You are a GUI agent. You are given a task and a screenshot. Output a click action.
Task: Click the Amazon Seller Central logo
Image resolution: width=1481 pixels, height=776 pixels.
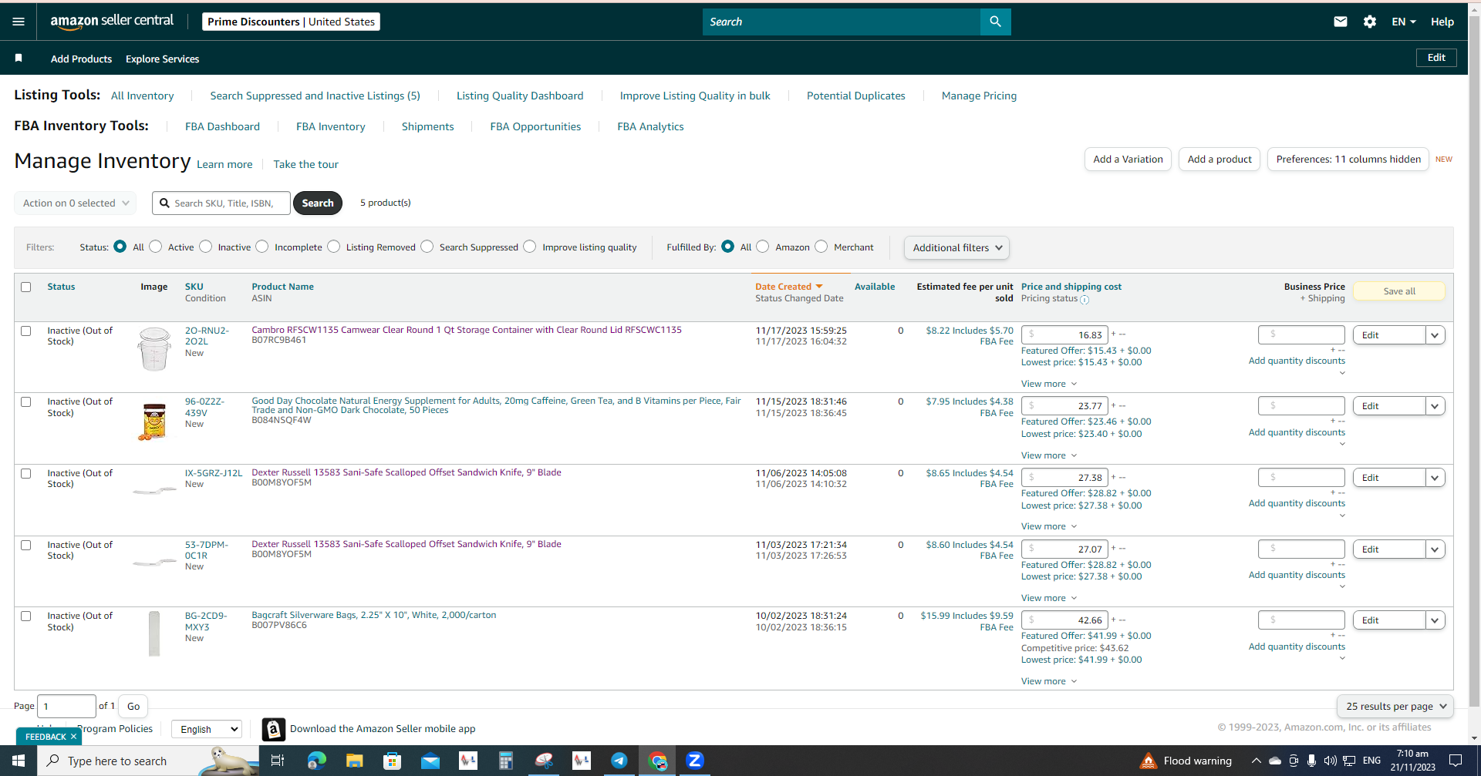pos(112,22)
